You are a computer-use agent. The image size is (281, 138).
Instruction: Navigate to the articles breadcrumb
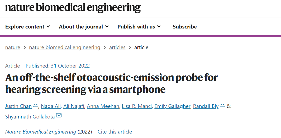click(117, 47)
